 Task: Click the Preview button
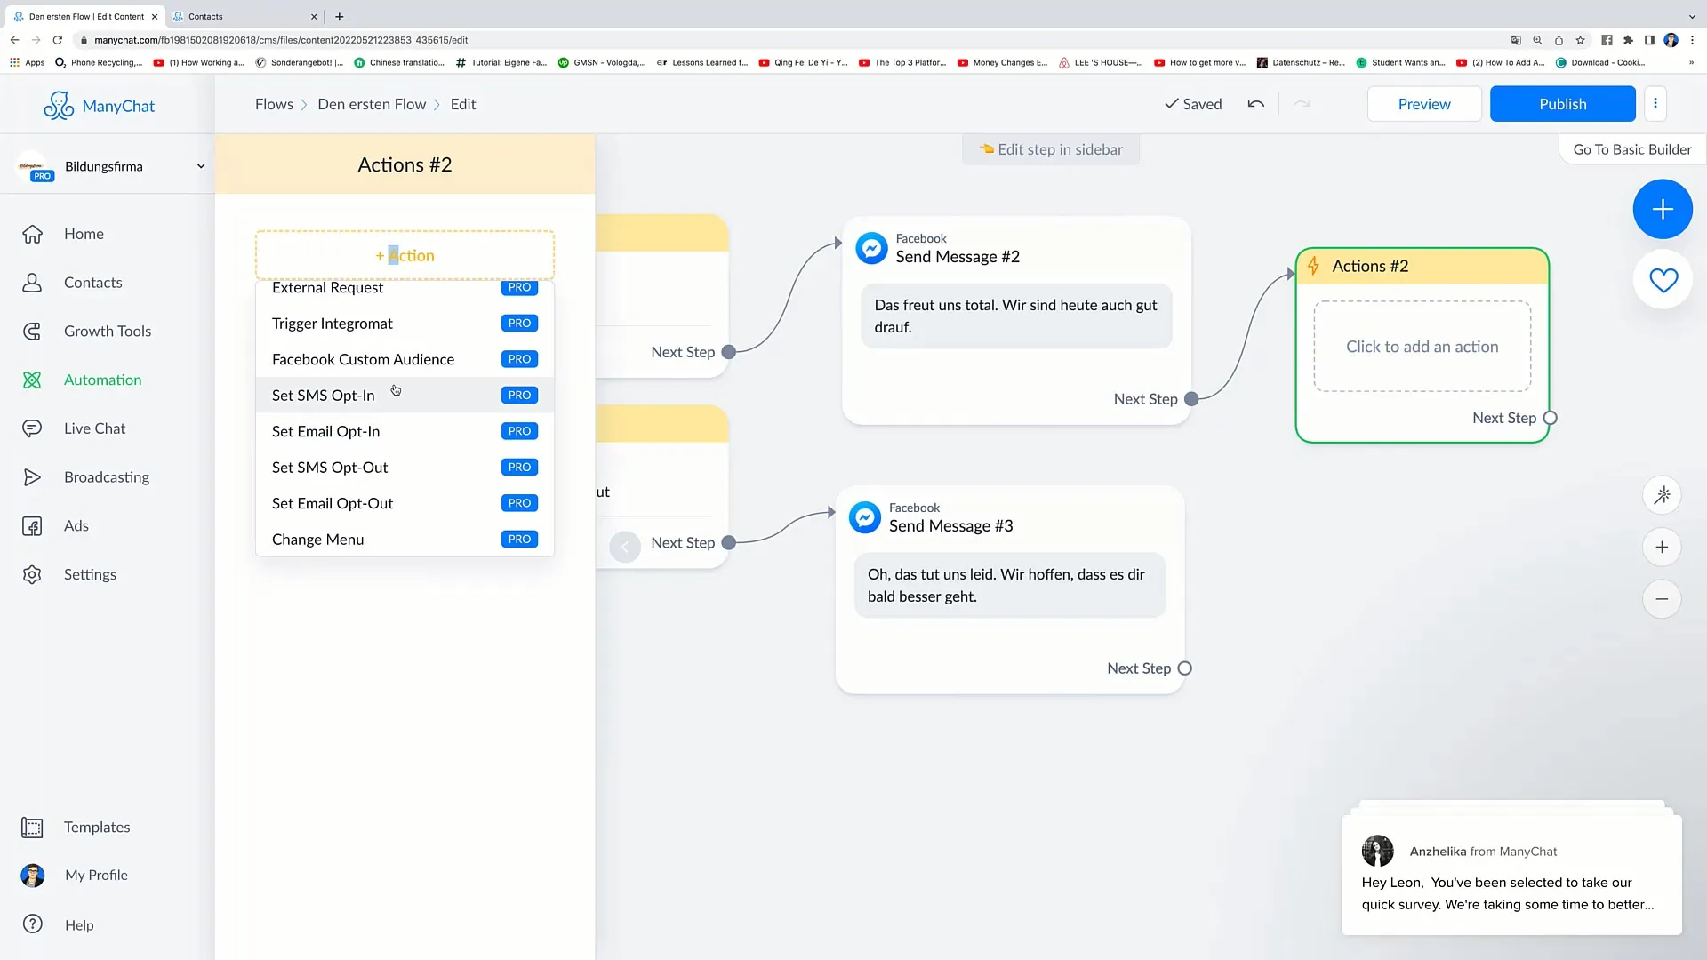click(1424, 104)
